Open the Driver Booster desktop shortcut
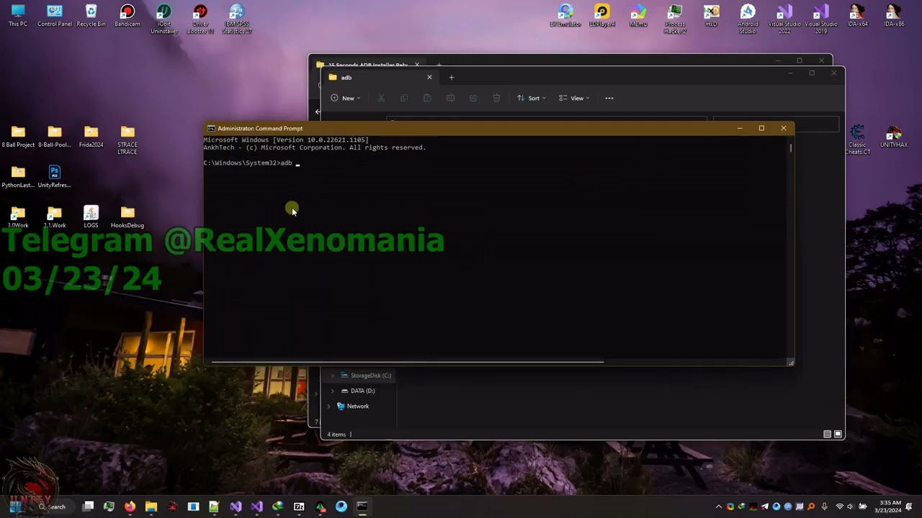The height and width of the screenshot is (518, 922). click(x=200, y=19)
